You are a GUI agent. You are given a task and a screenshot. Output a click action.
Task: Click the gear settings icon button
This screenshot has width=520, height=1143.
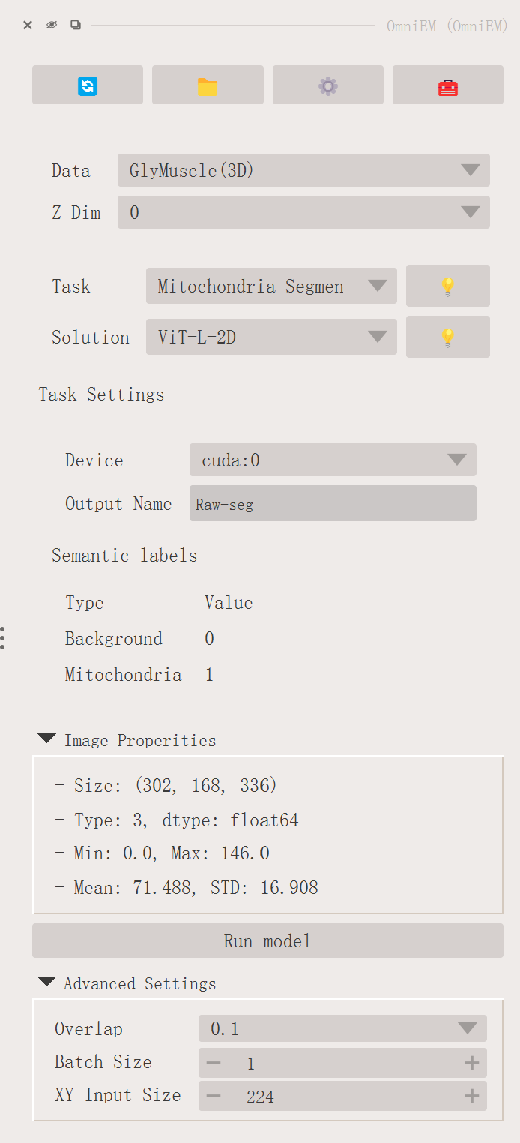pos(327,85)
